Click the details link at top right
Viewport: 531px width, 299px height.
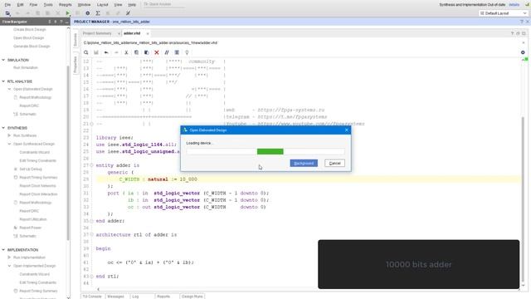pyautogui.click(x=514, y=5)
